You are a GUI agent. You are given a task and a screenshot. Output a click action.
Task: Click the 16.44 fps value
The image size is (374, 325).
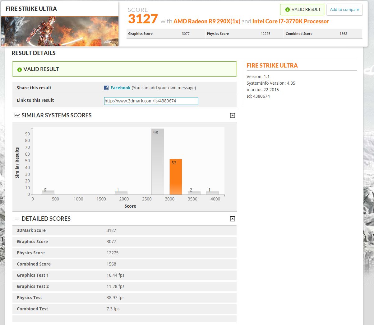pos(115,275)
